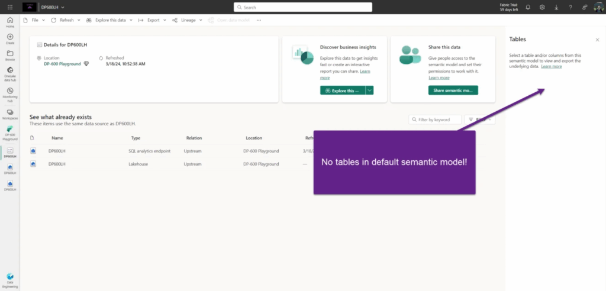The height and width of the screenshot is (291, 606).
Task: Click the Filter by keyword field
Action: [435, 120]
